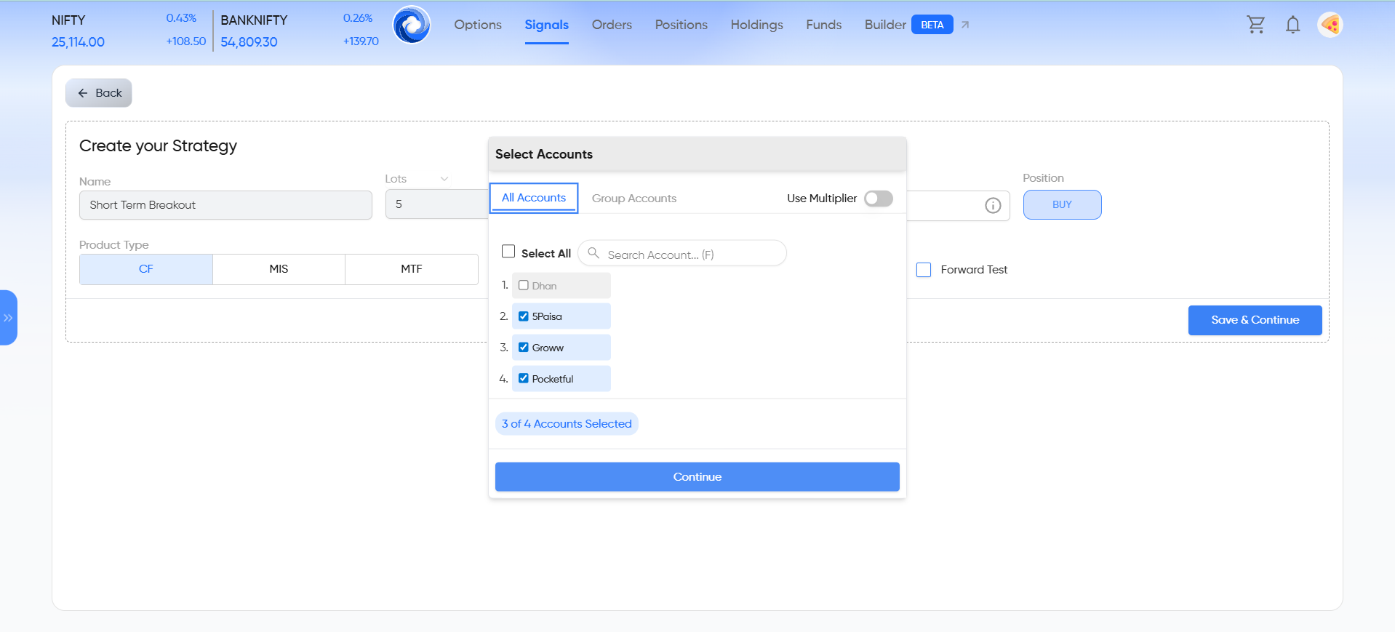Screen dimensions: 1395x632
Task: Enable the Forward Test checkbox
Action: (x=924, y=270)
